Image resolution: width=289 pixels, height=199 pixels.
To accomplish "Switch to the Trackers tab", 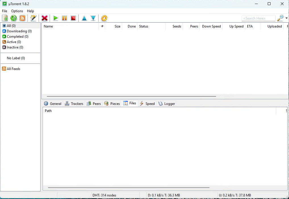I will pos(74,104).
